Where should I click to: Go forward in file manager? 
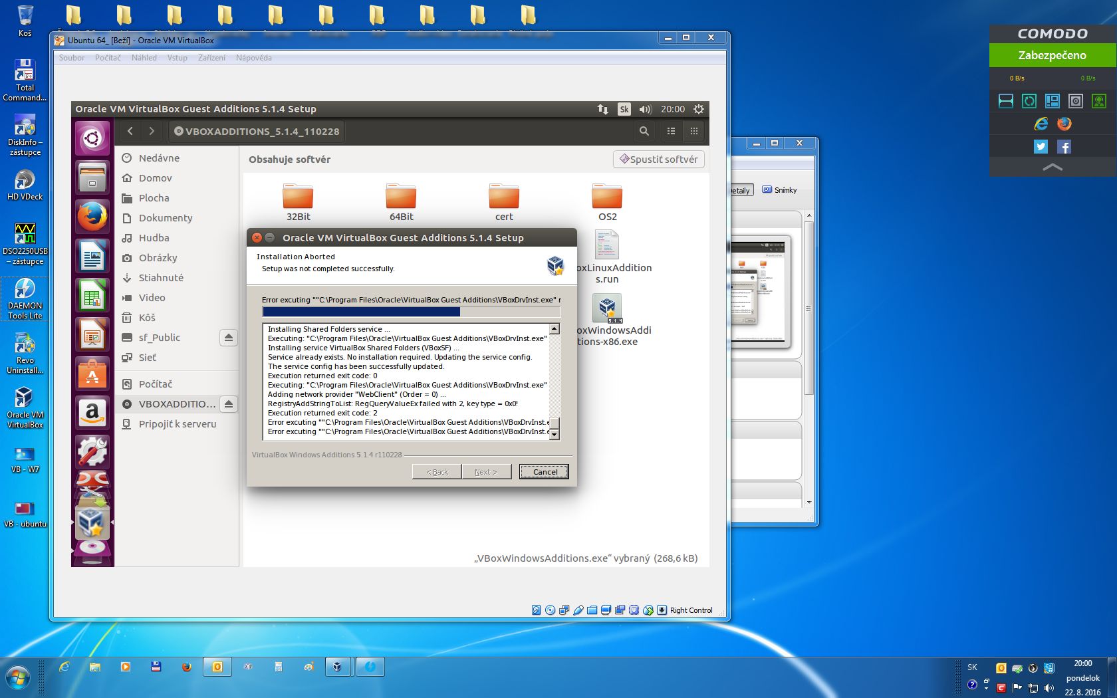pos(152,131)
